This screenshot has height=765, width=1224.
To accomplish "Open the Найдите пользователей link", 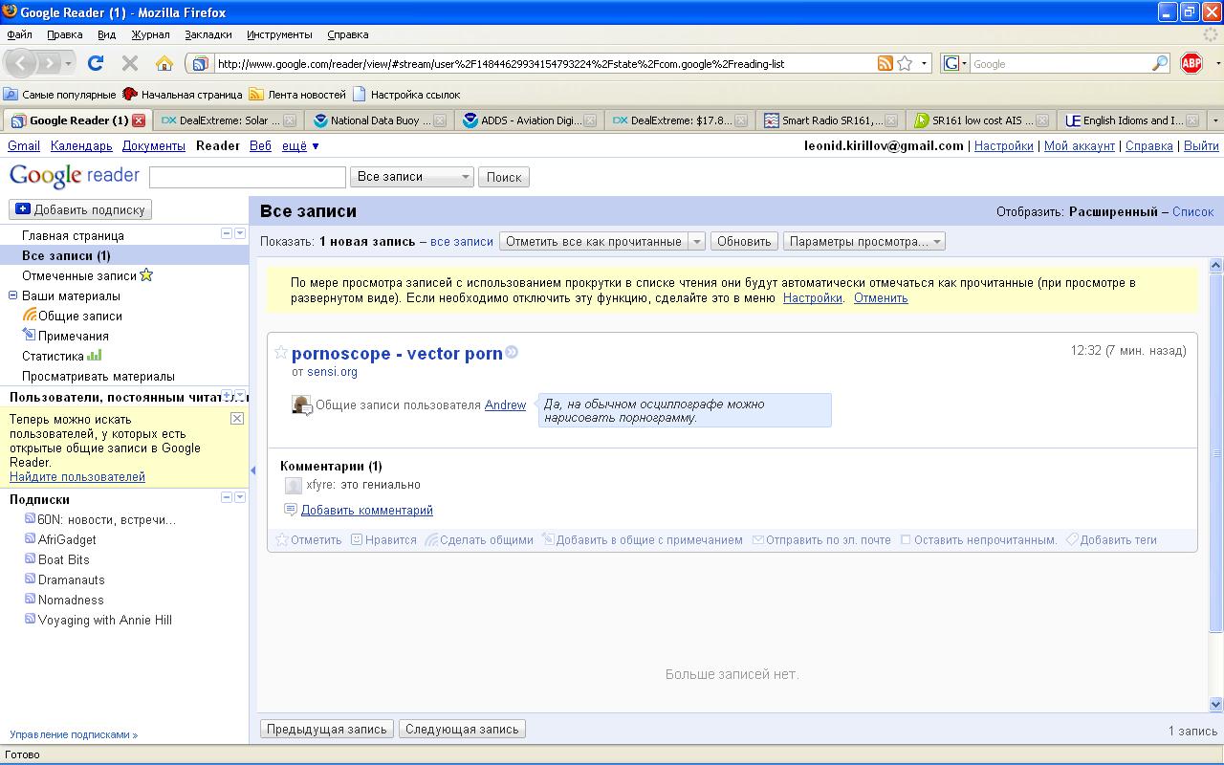I will click(x=77, y=476).
